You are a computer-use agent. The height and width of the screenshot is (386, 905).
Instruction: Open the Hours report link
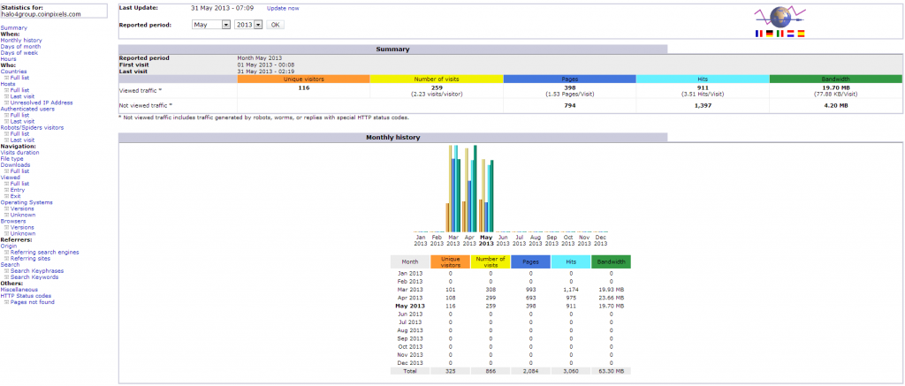click(8, 59)
